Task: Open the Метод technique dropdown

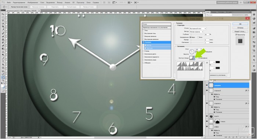Action: [196, 32]
